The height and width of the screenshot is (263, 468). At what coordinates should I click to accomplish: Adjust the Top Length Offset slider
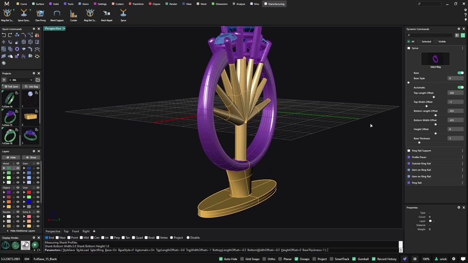(434, 97)
